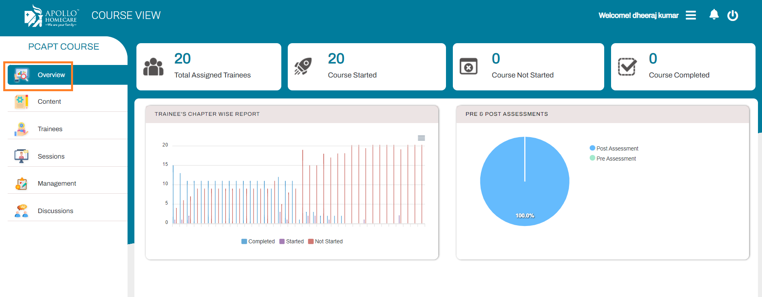Click the 0 count above Course Completed
The width and height of the screenshot is (762, 297).
pyautogui.click(x=653, y=59)
